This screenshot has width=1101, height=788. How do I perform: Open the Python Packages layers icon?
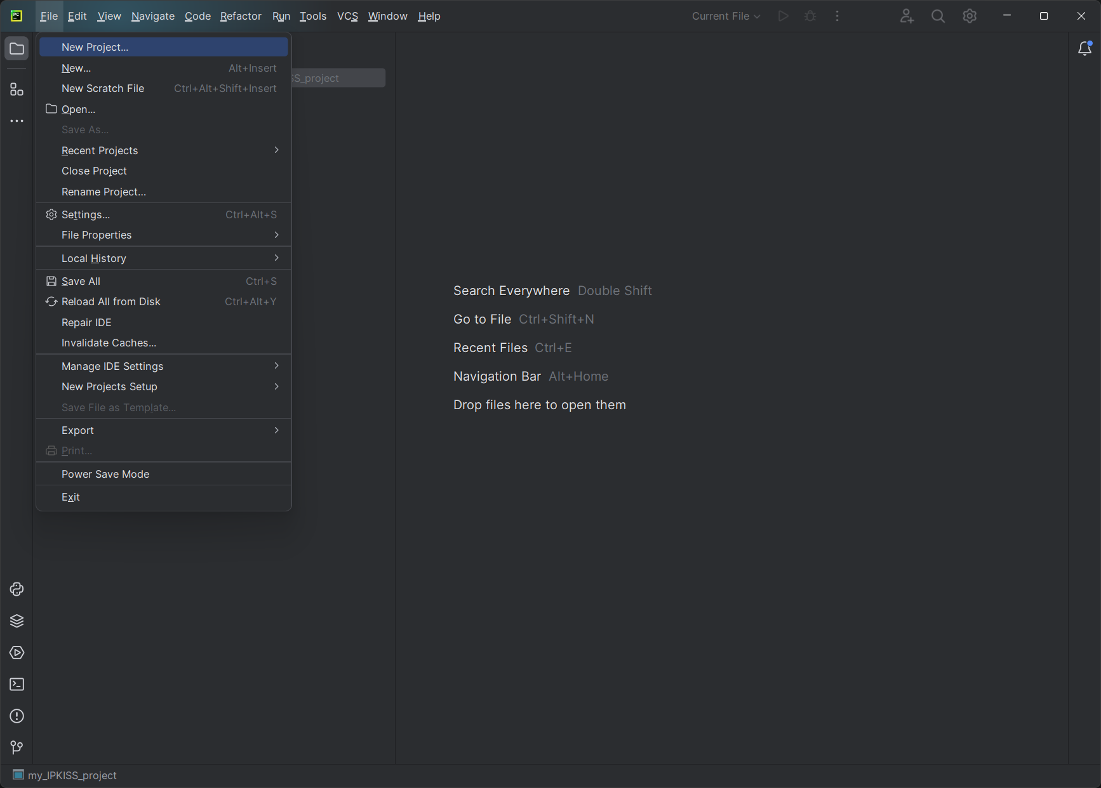17,621
